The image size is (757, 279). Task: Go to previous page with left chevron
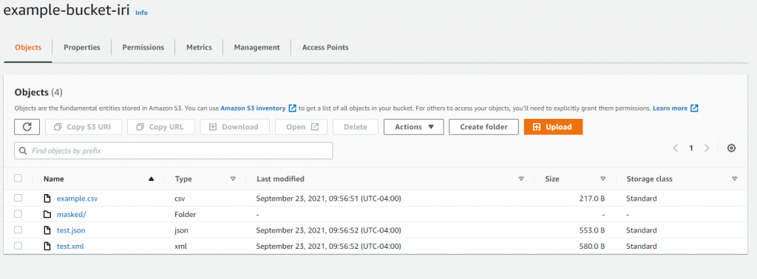coord(676,148)
